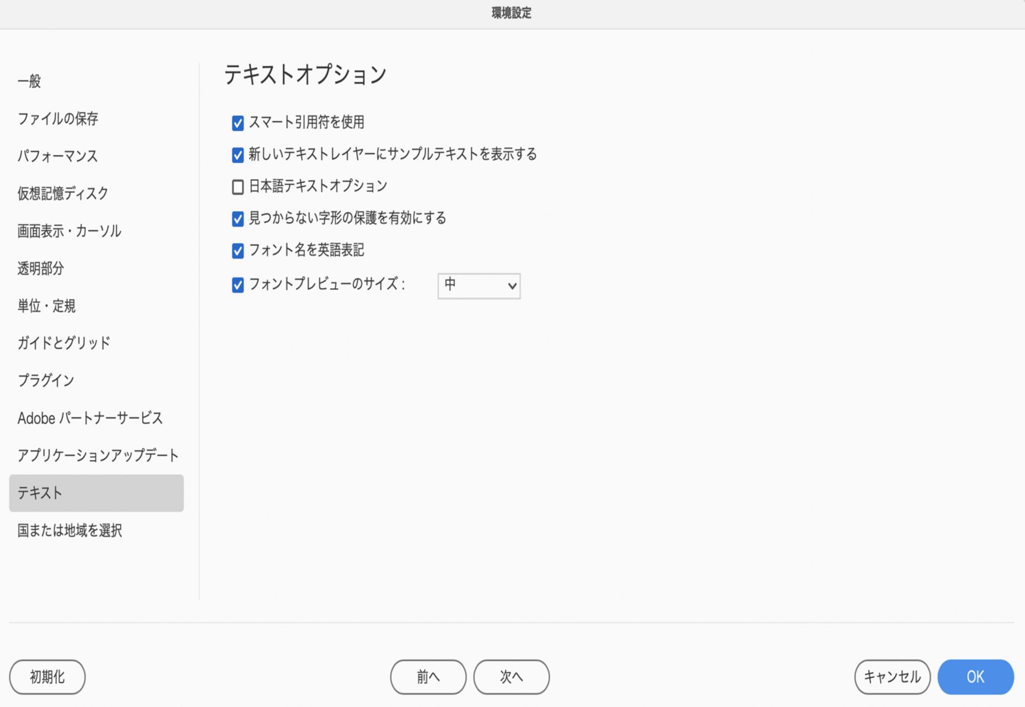This screenshot has width=1025, height=707.
Task: Confirm with the OK button
Action: click(x=975, y=677)
